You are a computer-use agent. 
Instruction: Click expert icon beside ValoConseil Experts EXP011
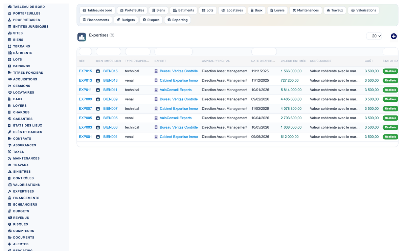[x=156, y=90]
